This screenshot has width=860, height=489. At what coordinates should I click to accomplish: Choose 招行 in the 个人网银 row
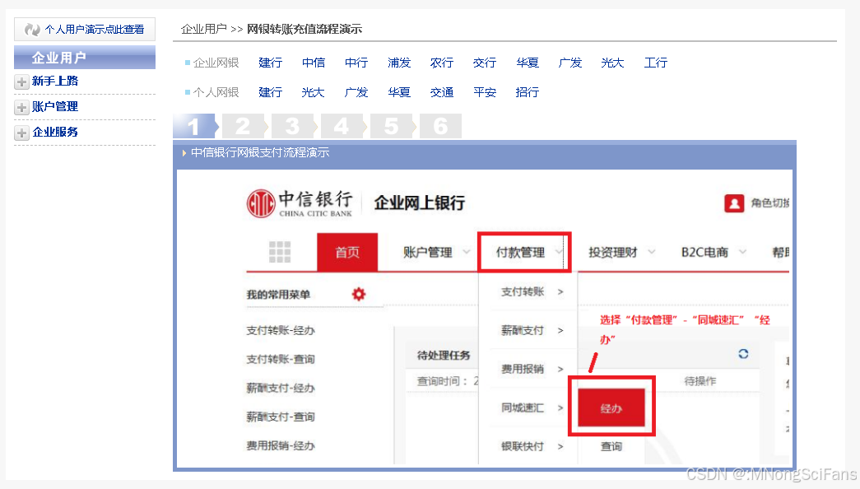point(527,92)
